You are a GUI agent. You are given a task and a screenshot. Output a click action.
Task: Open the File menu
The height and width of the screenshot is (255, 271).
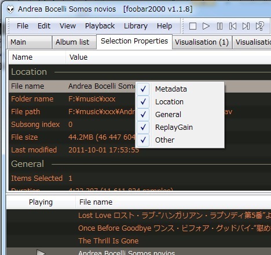23,26
